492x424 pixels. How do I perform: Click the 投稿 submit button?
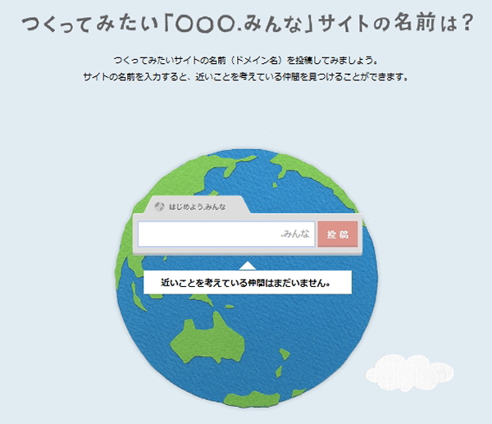[x=337, y=235]
